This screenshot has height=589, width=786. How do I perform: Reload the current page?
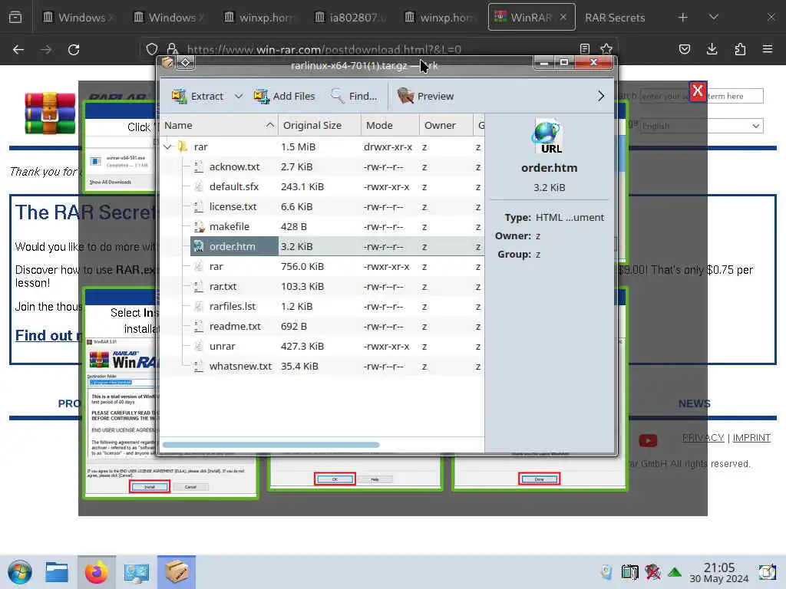74,50
